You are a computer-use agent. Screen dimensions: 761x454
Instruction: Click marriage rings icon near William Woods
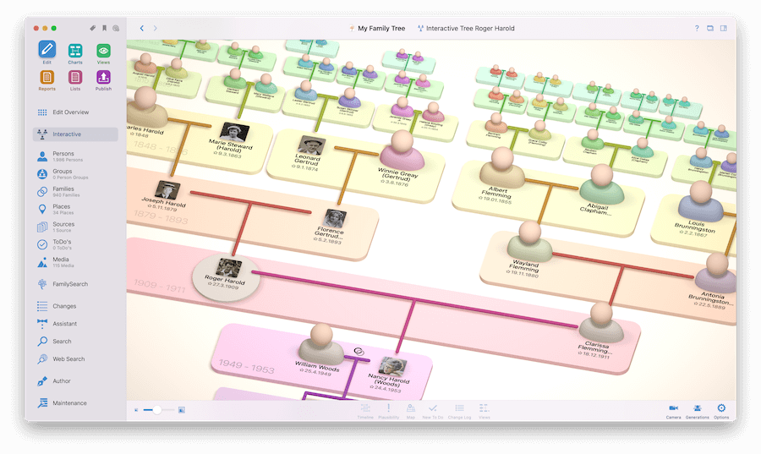coord(359,351)
